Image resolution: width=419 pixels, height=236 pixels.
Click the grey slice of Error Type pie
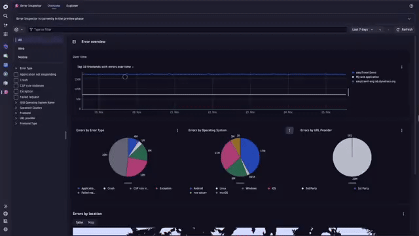coord(118,157)
